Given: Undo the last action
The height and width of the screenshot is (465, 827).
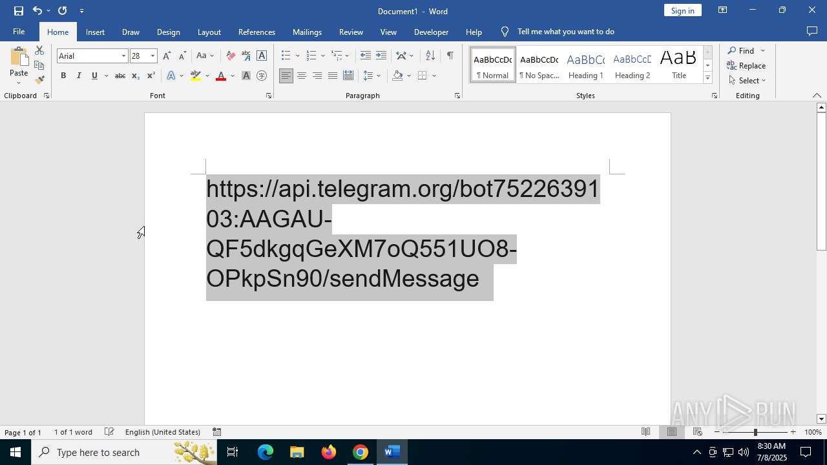Looking at the screenshot, I should 37,11.
